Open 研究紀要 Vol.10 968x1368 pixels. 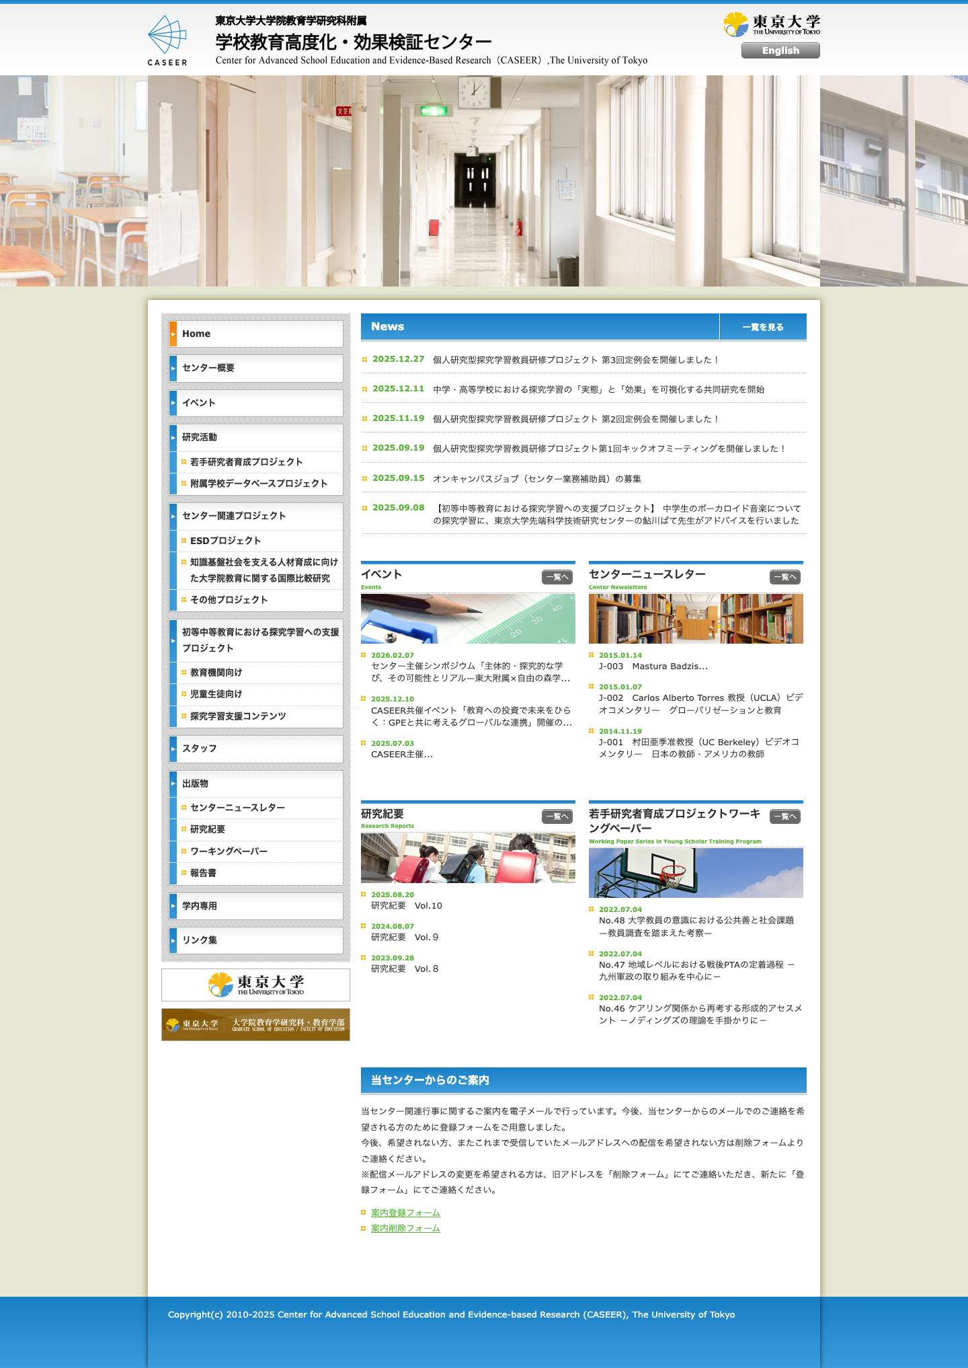click(407, 906)
